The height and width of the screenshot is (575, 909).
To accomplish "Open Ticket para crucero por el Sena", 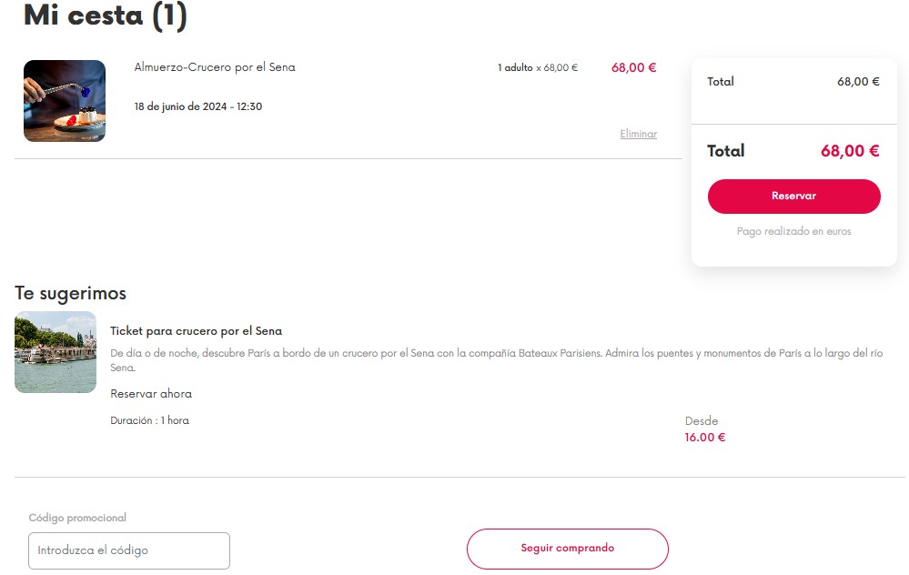I will [x=196, y=331].
